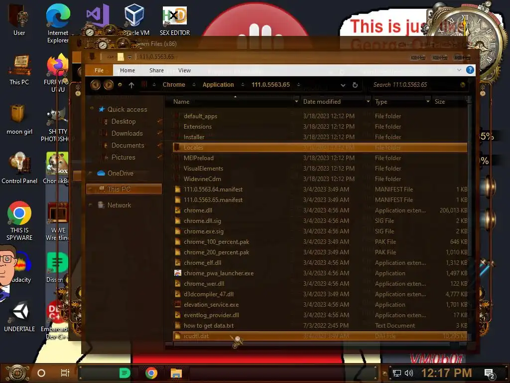Open dropdown after Chrome breadcrumb
This screenshot has height=383, width=510.
click(x=194, y=85)
